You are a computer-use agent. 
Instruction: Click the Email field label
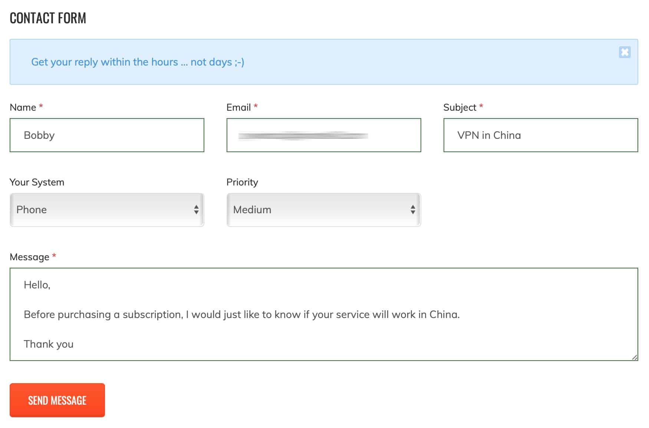click(239, 107)
